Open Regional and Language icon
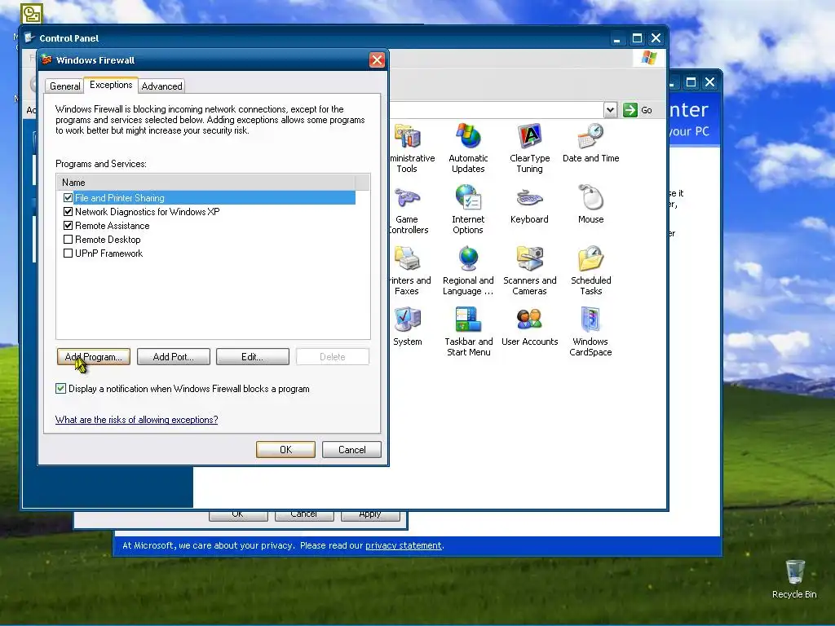Viewport: 835px width, 626px height. 468,258
